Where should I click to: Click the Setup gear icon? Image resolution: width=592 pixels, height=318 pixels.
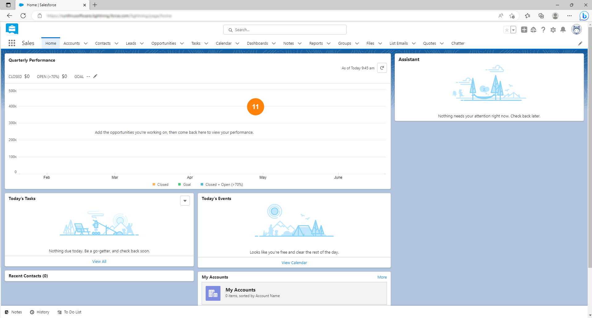click(x=553, y=30)
